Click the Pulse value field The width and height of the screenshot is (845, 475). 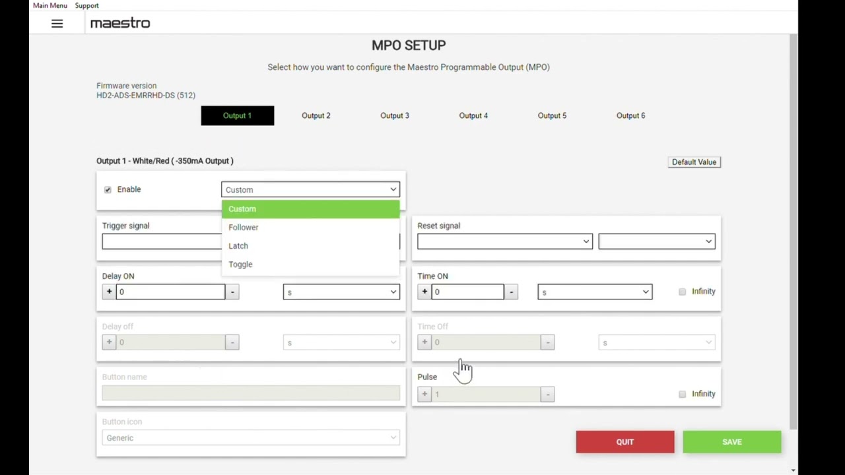click(x=486, y=394)
